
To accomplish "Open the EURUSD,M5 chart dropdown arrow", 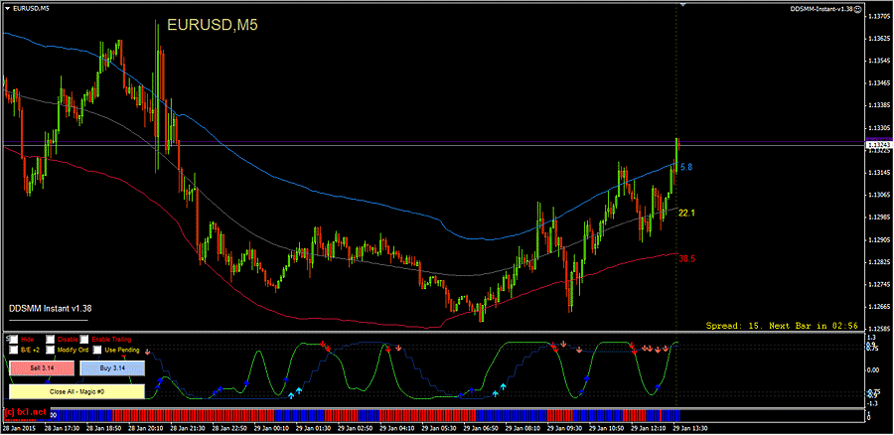I will point(6,9).
